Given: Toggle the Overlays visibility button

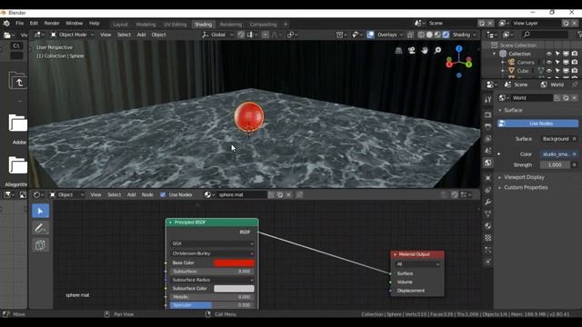Looking at the screenshot, I should pyautogui.click(x=370, y=35).
